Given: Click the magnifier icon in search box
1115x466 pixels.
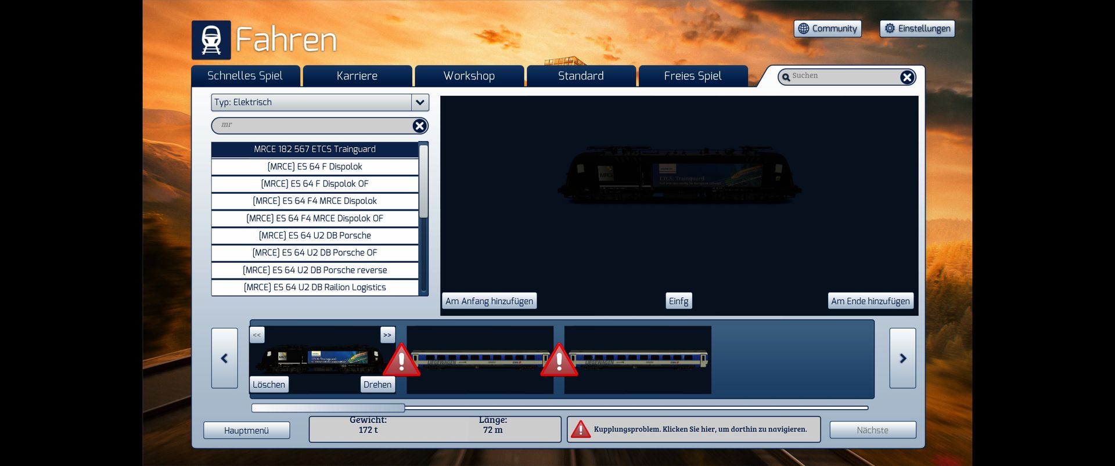Looking at the screenshot, I should 786,77.
